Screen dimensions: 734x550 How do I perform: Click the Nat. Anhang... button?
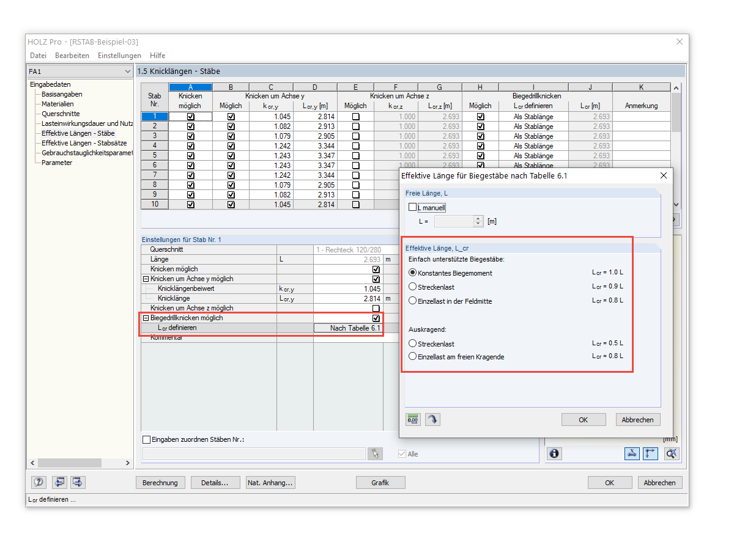pyautogui.click(x=270, y=483)
